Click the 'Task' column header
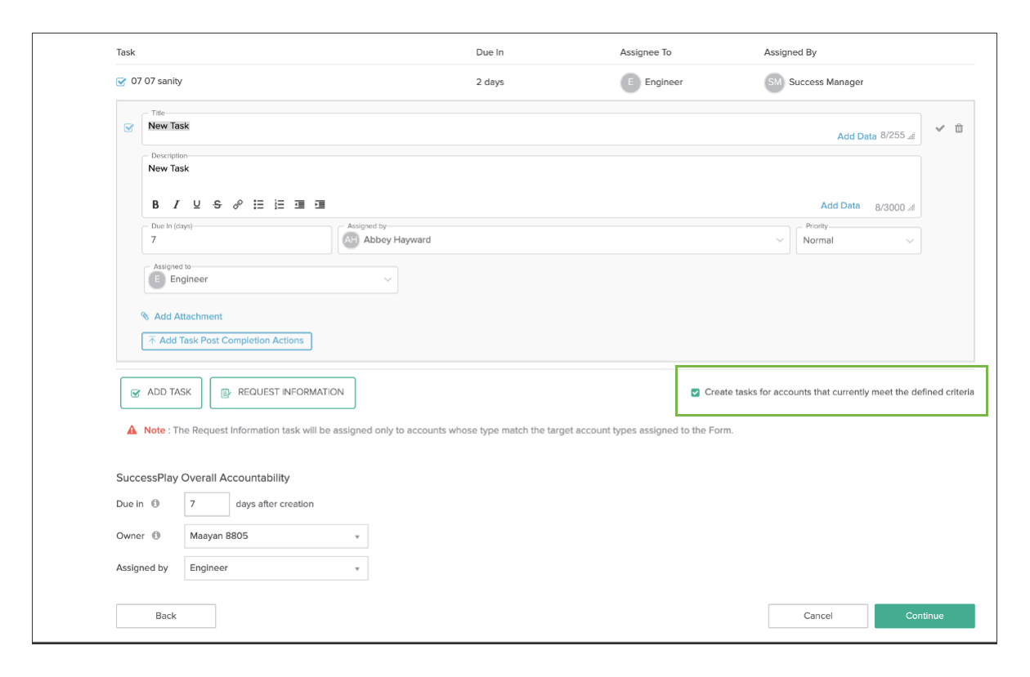Image resolution: width=1030 pixels, height=677 pixels. pos(126,52)
